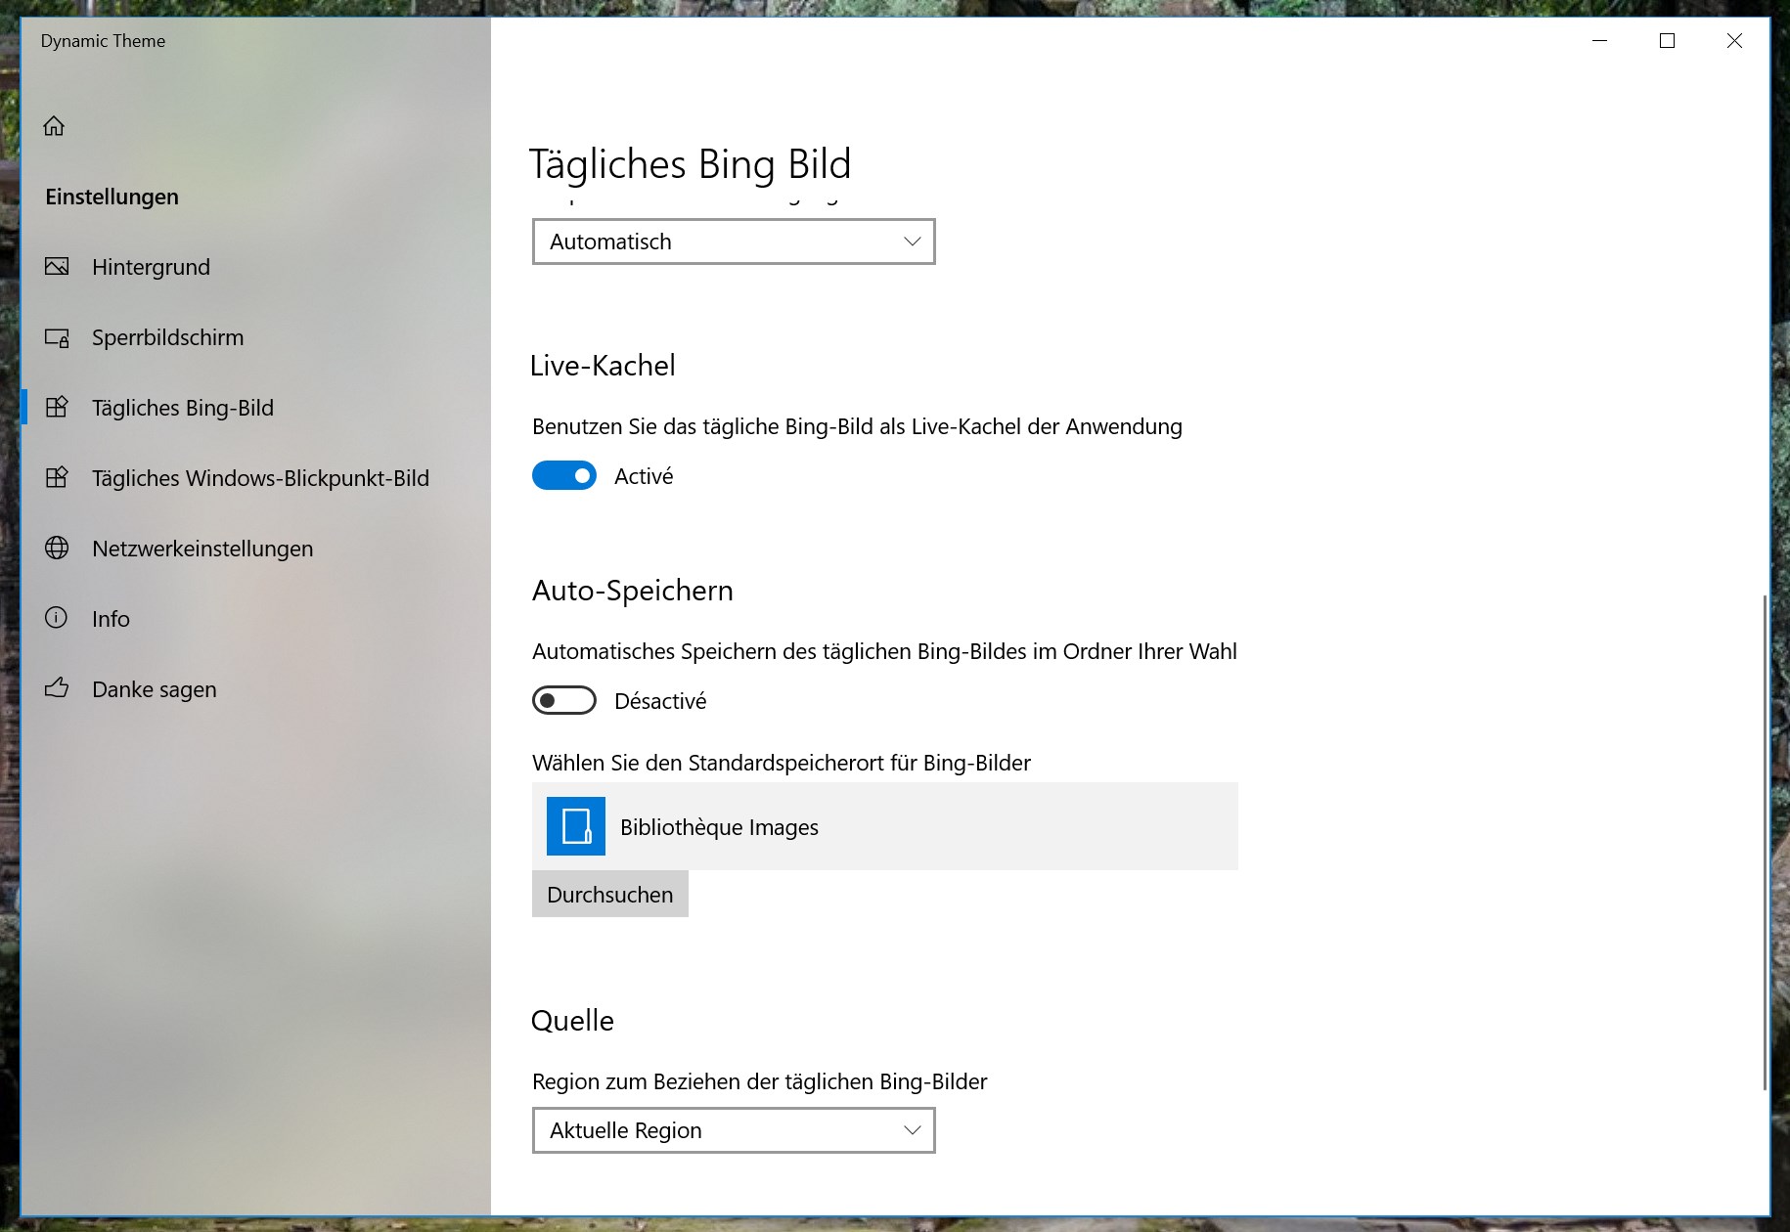Select Tägliches Bing-Bild in the sidebar
Image resolution: width=1790 pixels, height=1232 pixels.
[x=255, y=408]
